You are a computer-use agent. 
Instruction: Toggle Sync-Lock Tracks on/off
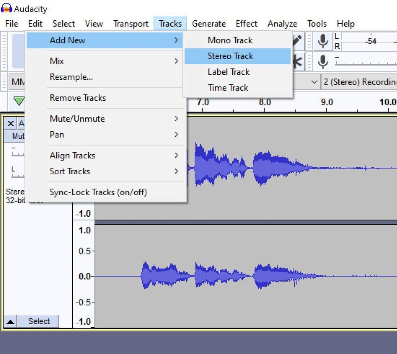[x=98, y=192]
